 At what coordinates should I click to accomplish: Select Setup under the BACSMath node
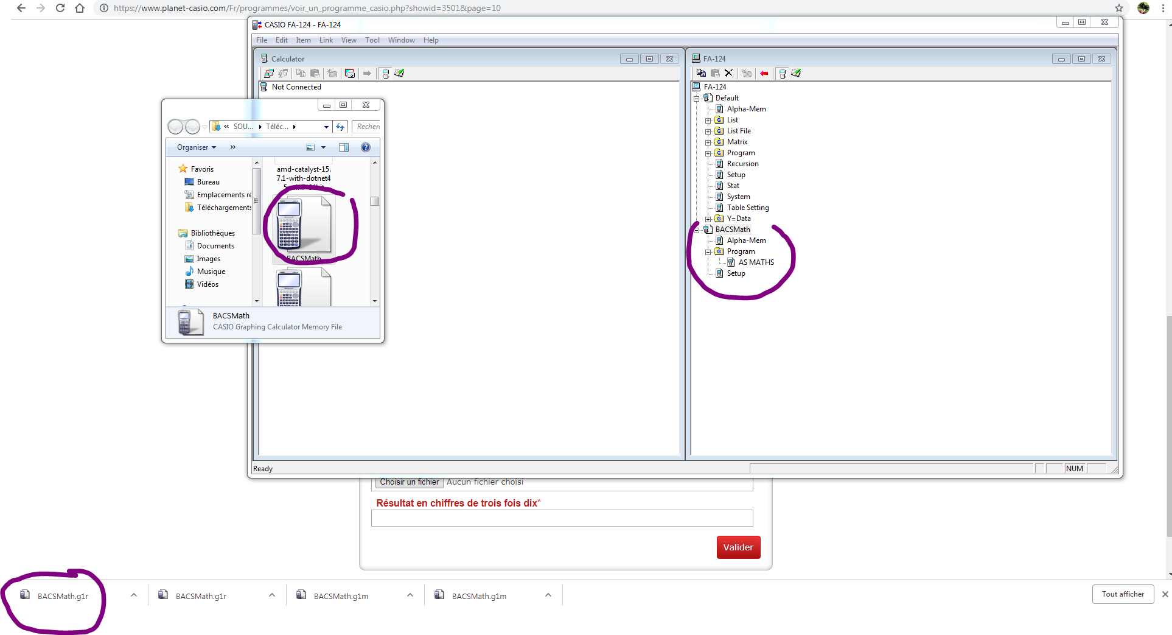coord(736,273)
